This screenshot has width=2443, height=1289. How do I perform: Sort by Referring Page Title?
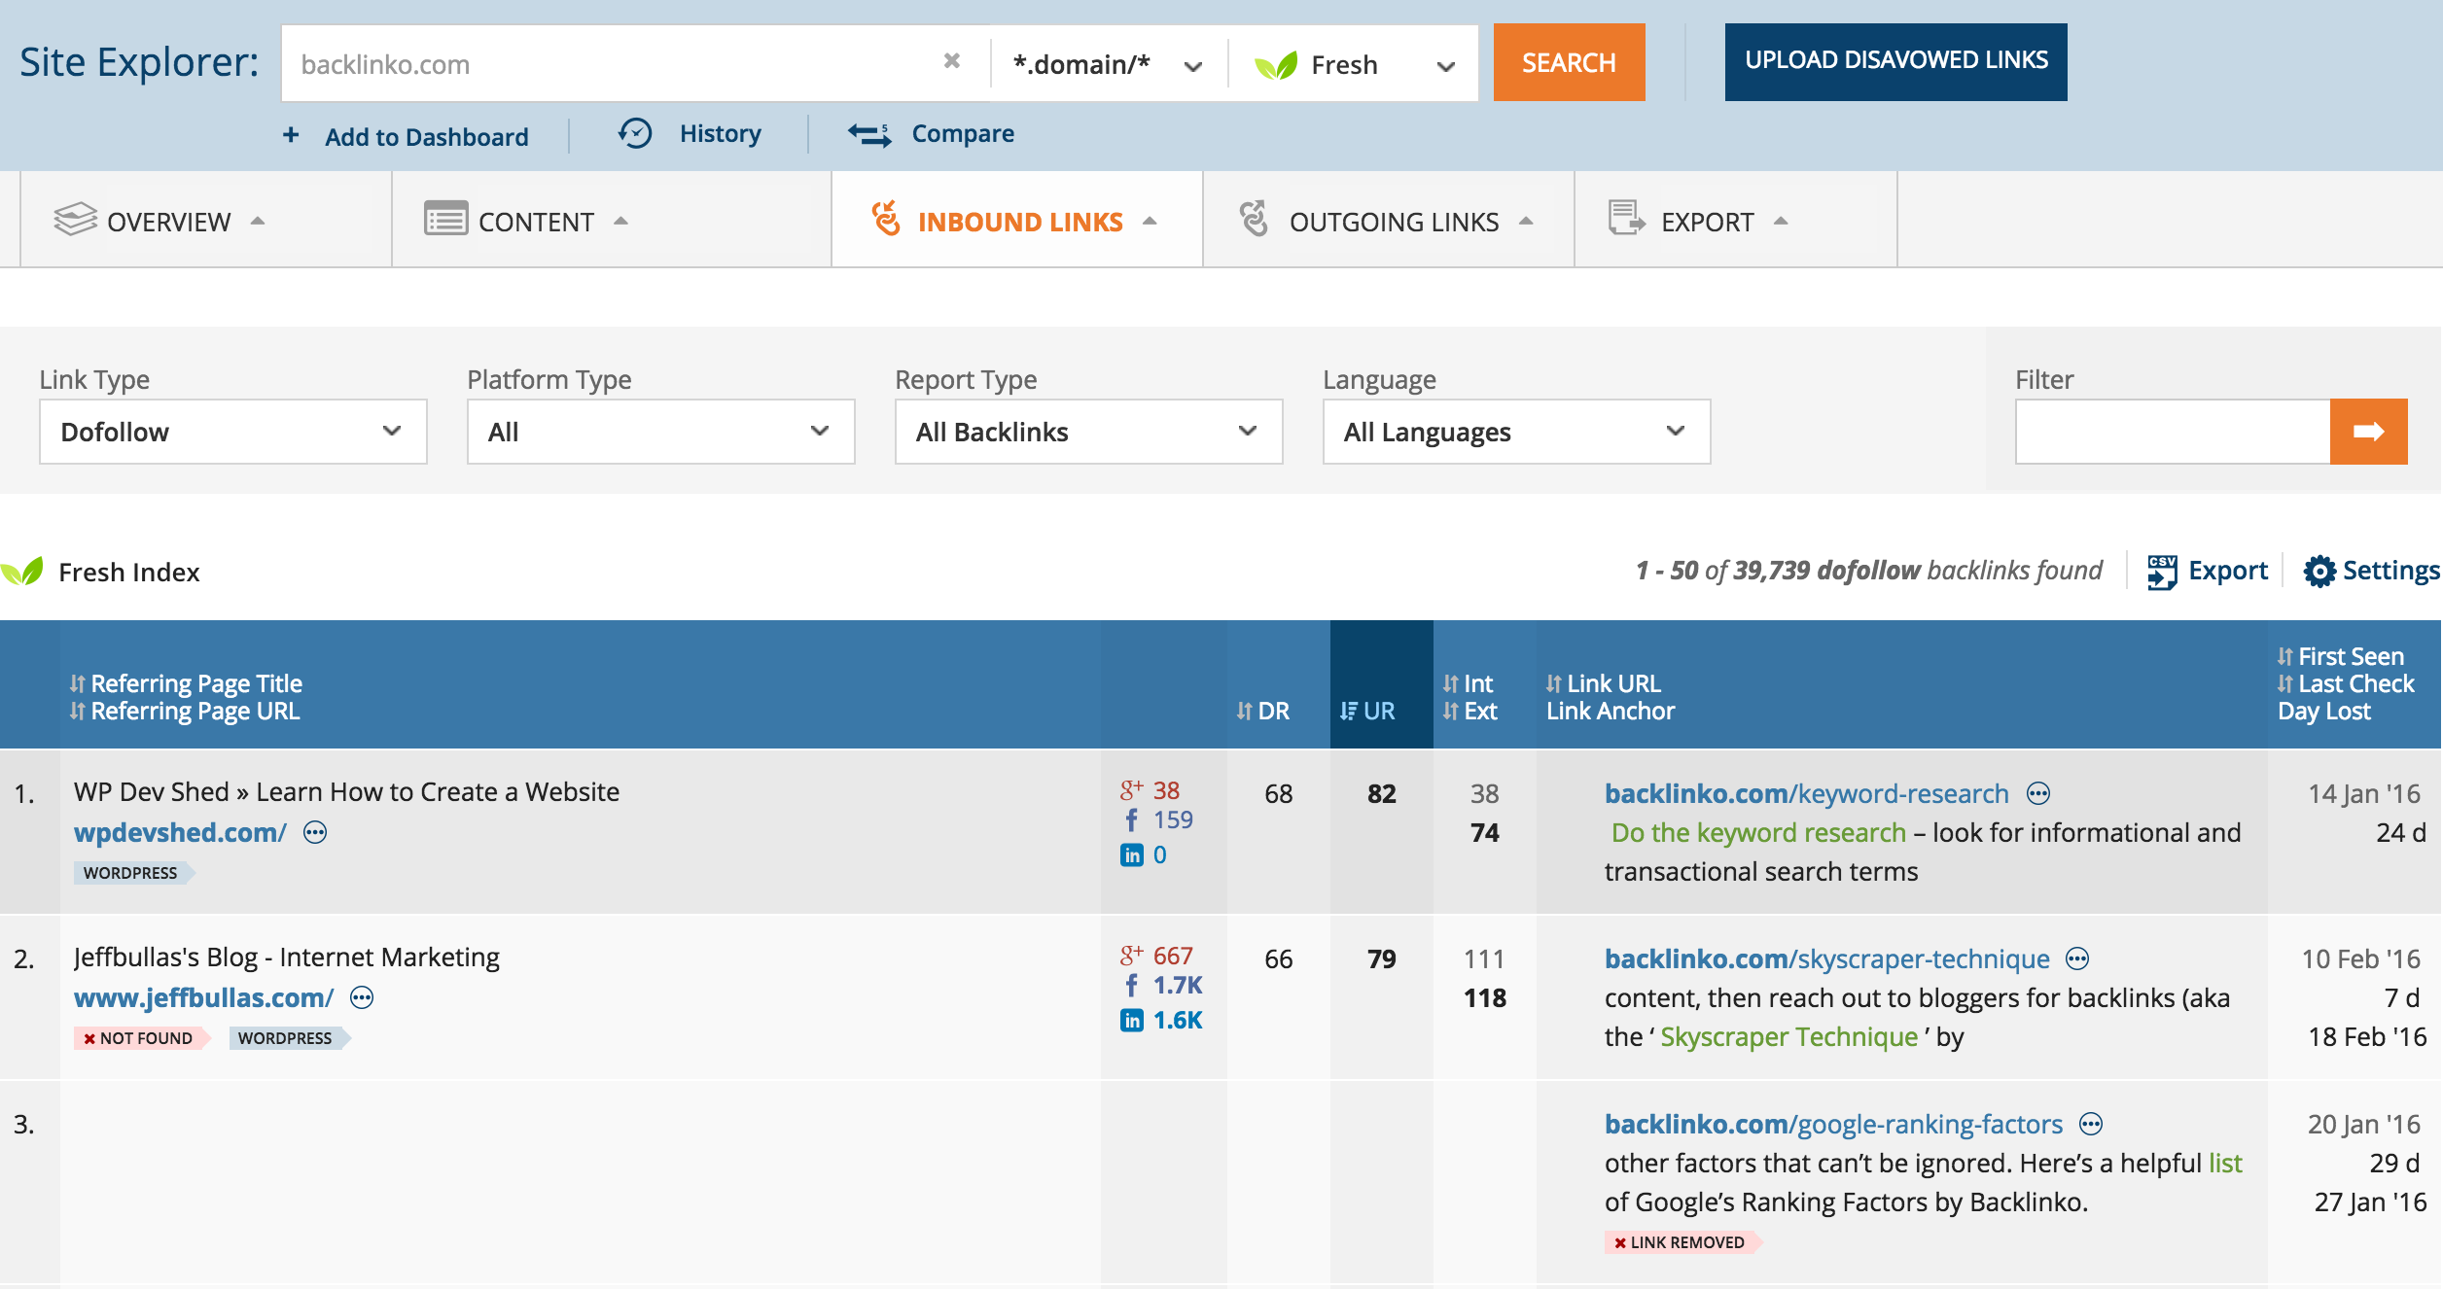coord(186,683)
